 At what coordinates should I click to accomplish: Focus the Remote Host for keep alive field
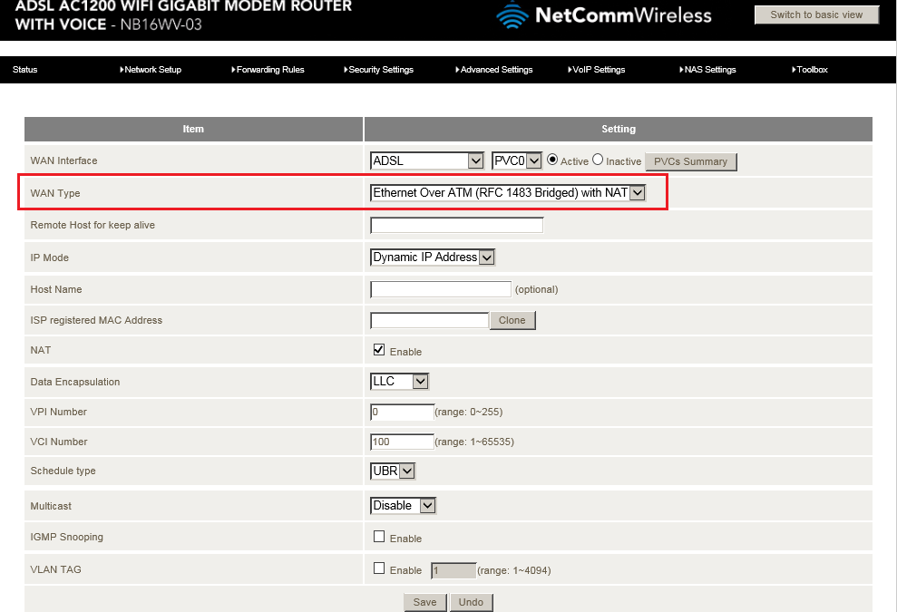(x=456, y=226)
